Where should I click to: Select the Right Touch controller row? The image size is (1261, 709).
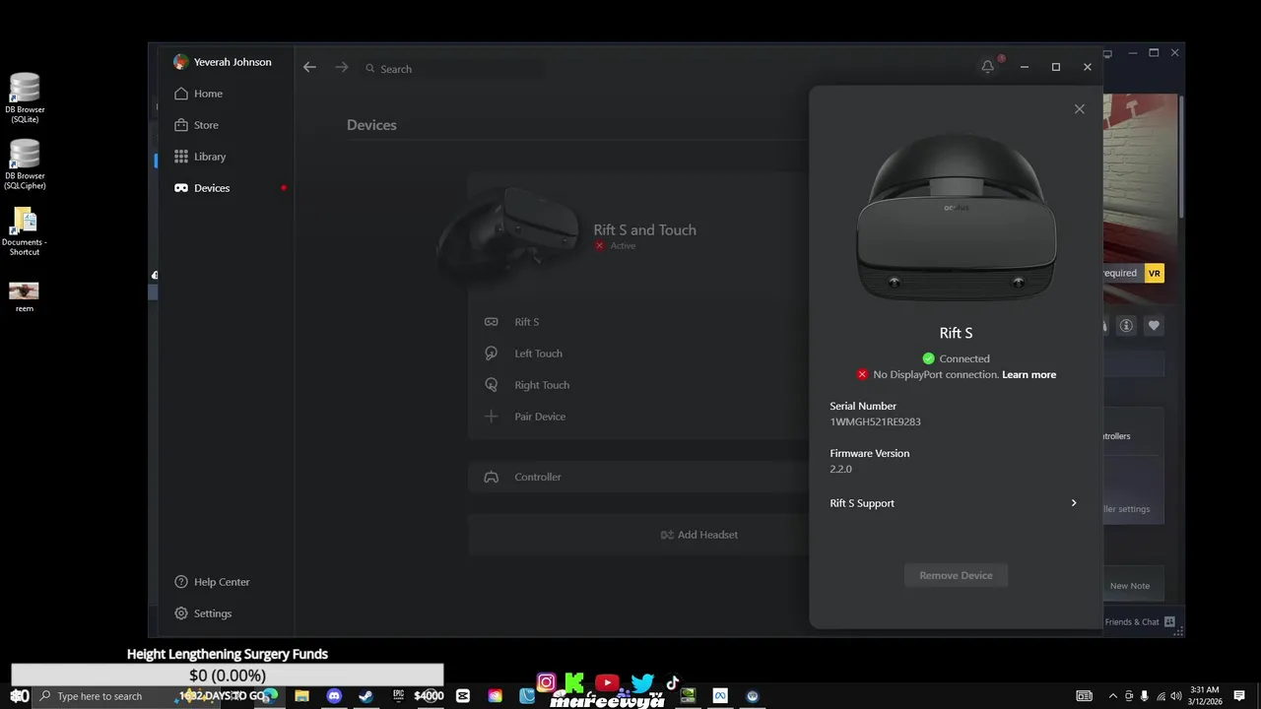click(x=638, y=385)
